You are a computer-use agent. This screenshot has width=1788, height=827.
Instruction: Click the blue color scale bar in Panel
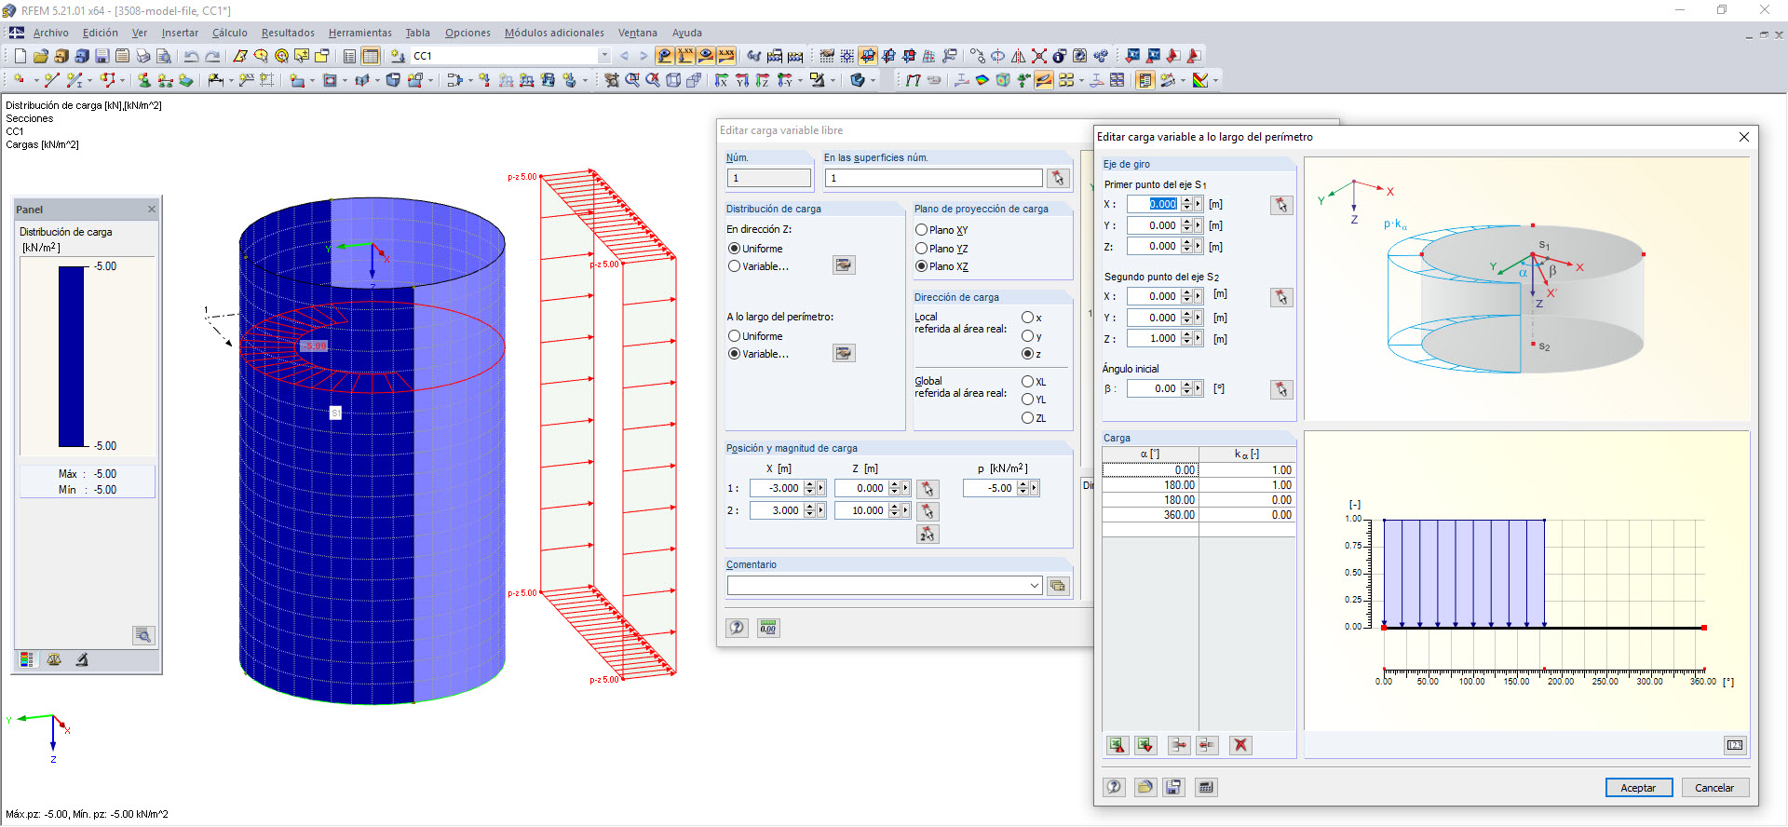click(x=72, y=357)
